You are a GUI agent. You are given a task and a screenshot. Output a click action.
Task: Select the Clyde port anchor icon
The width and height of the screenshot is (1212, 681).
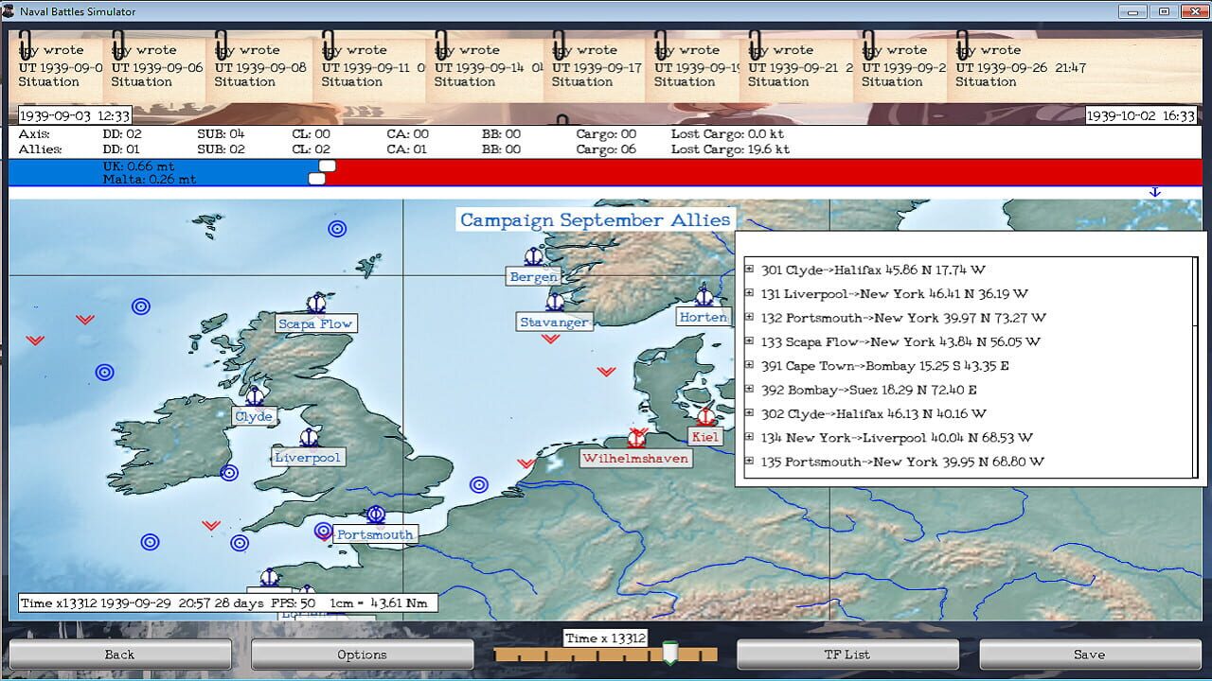pyautogui.click(x=254, y=396)
